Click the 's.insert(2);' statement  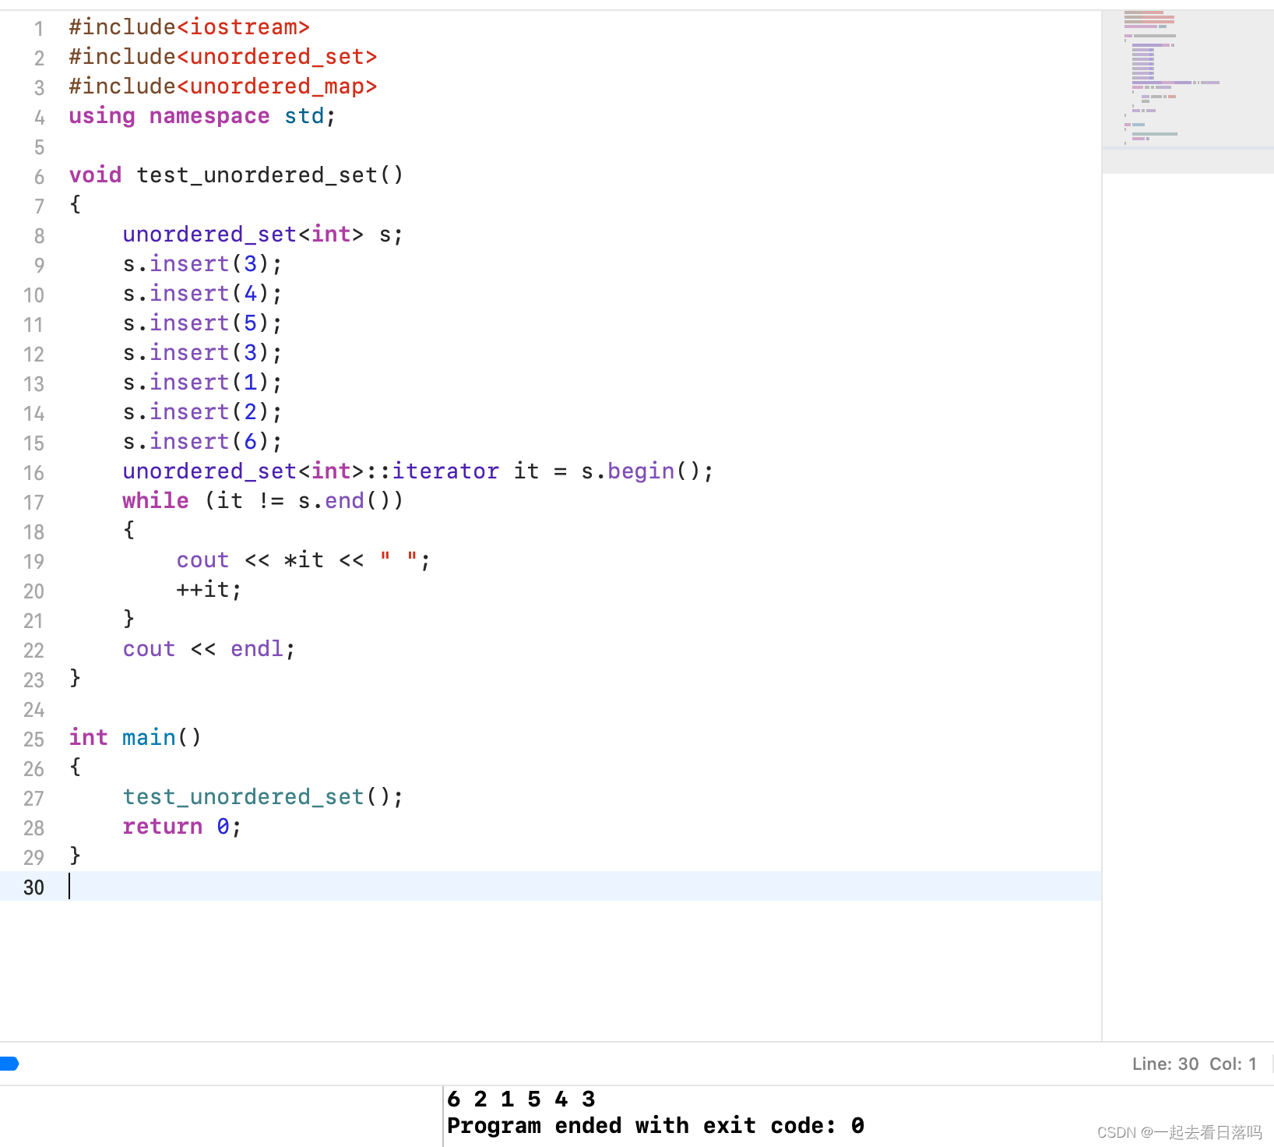(x=202, y=412)
